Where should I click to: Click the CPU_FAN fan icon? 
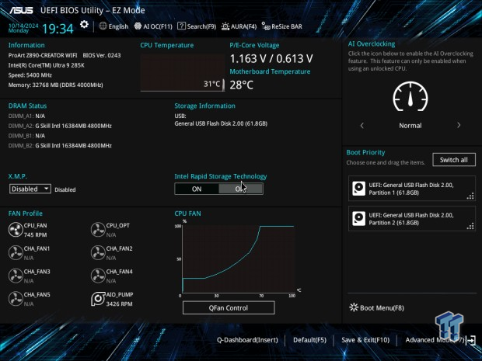point(16,229)
